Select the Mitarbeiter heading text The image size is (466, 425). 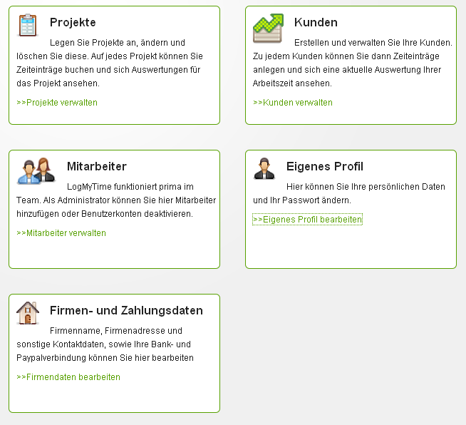(97, 167)
